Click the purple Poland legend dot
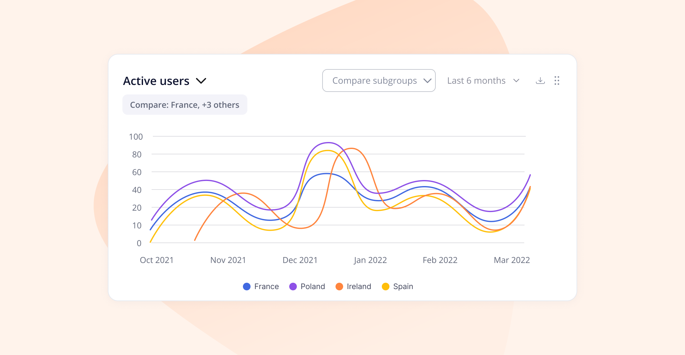 point(292,286)
